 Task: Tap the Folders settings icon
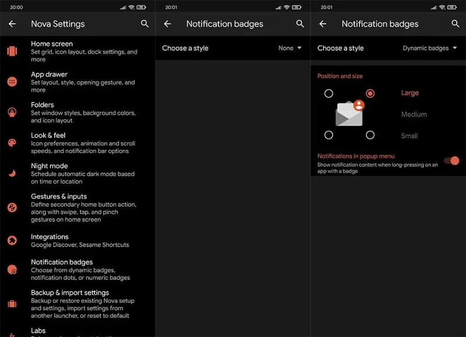click(12, 112)
